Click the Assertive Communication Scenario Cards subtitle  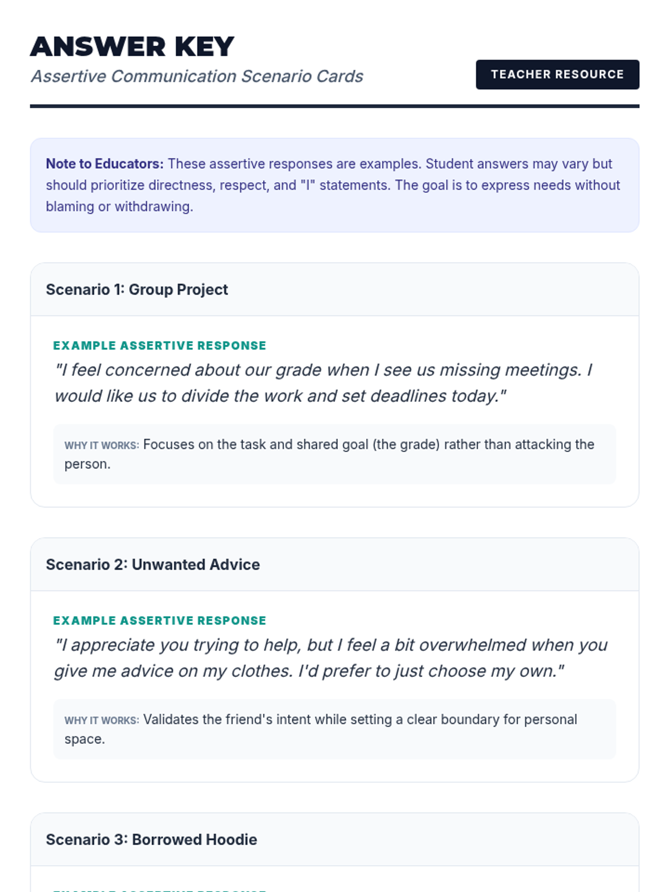click(x=197, y=76)
